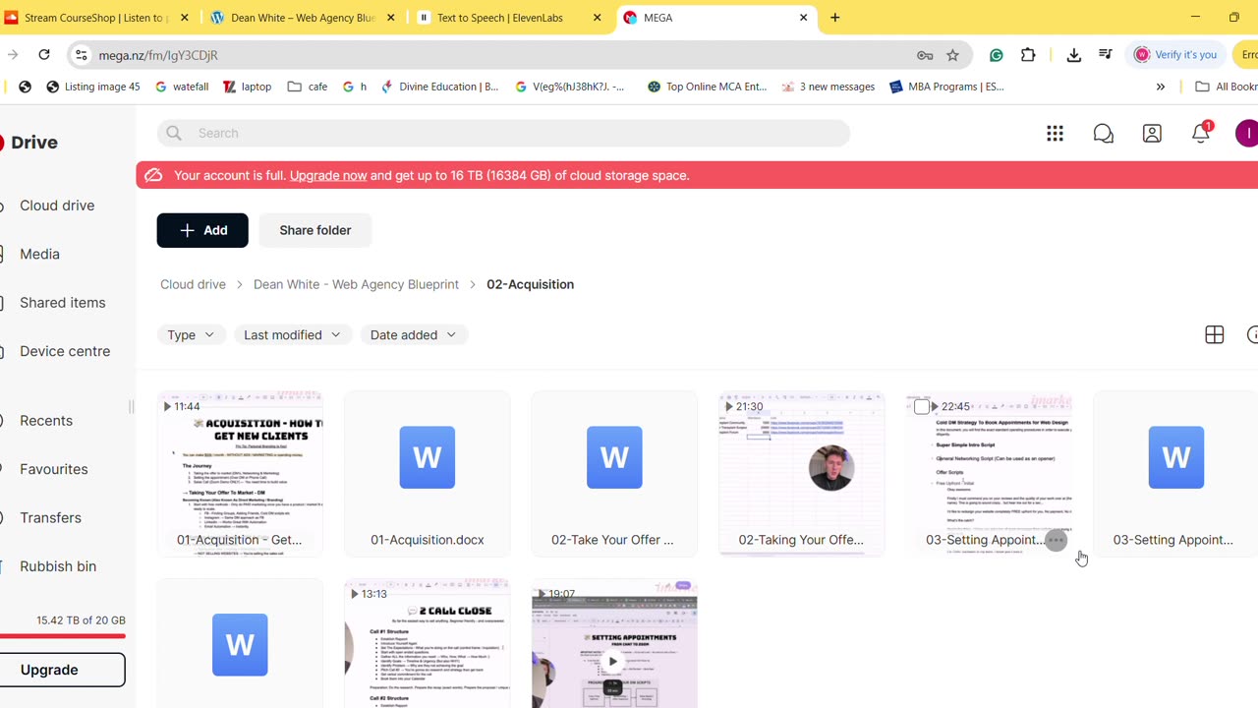Open Cloud drive in the sidebar
The image size is (1258, 708).
click(57, 206)
